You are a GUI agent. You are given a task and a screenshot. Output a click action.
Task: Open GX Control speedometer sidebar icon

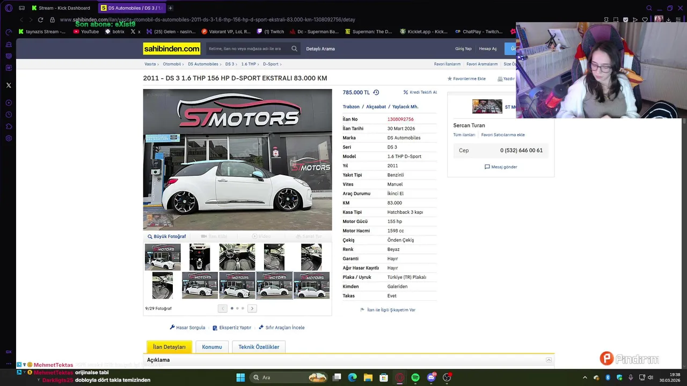[9, 32]
